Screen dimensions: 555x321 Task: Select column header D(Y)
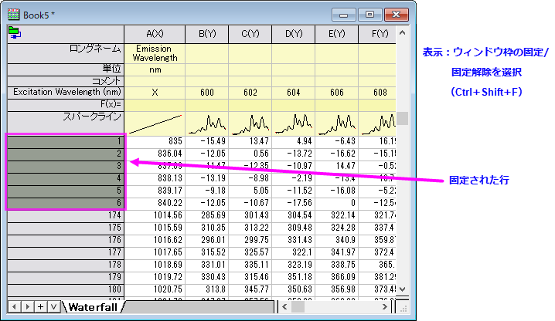pos(294,34)
